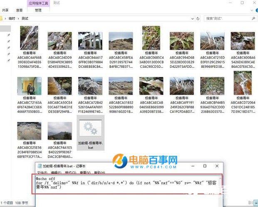Open the 共享 ribbon tab

pyautogui.click(x=5, y=10)
